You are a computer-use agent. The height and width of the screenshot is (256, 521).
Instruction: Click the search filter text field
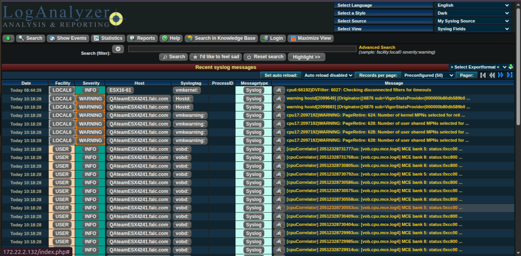point(242,49)
